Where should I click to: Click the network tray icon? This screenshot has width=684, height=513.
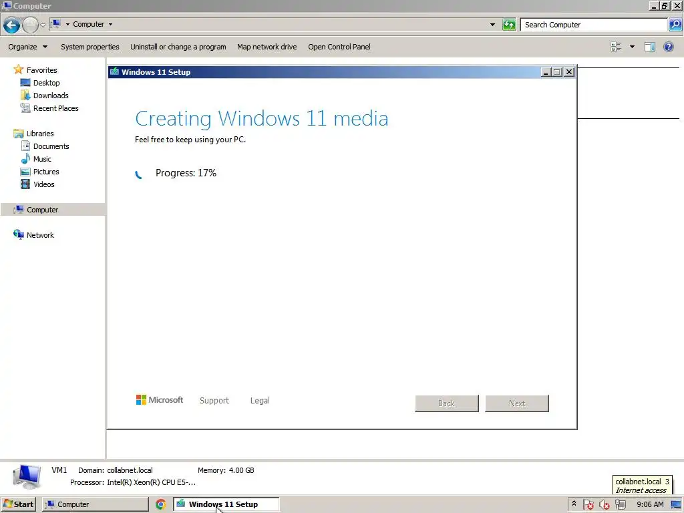[x=620, y=505]
